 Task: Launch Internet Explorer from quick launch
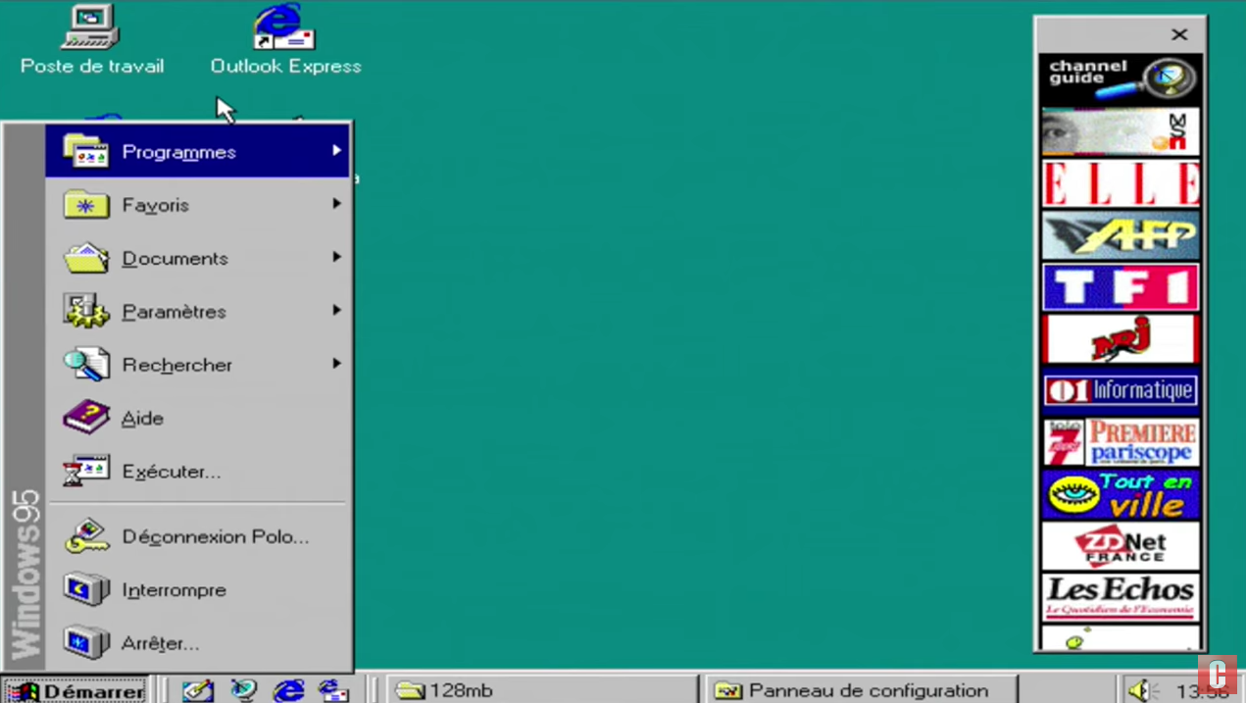click(288, 690)
